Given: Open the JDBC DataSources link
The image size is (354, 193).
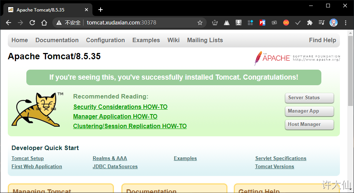Looking at the screenshot, I should pos(115,166).
